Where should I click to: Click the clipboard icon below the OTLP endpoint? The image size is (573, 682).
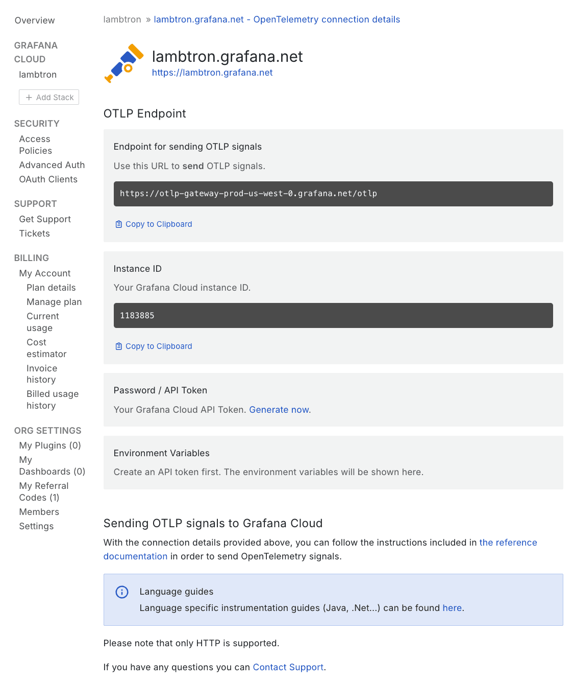tap(118, 224)
